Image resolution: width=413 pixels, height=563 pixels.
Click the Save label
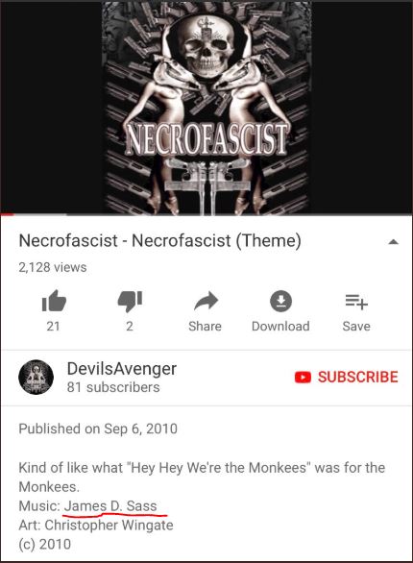pos(356,326)
